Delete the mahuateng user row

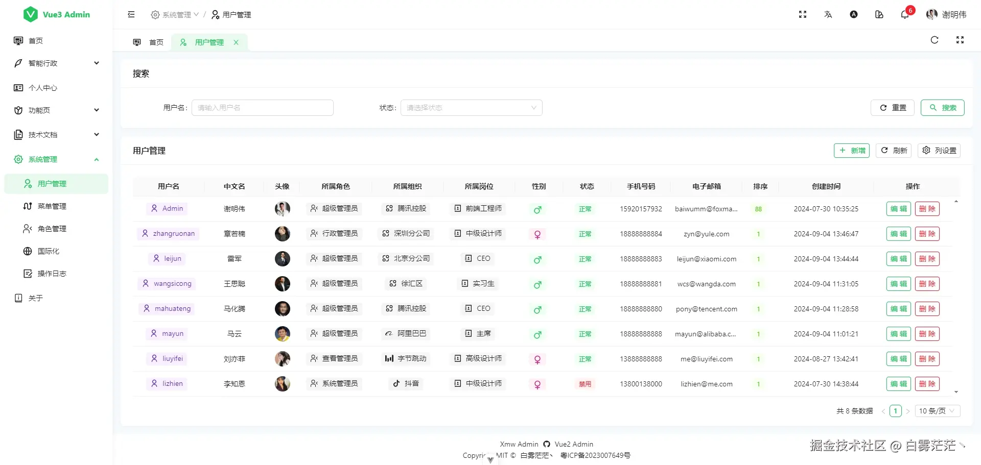[x=927, y=309]
